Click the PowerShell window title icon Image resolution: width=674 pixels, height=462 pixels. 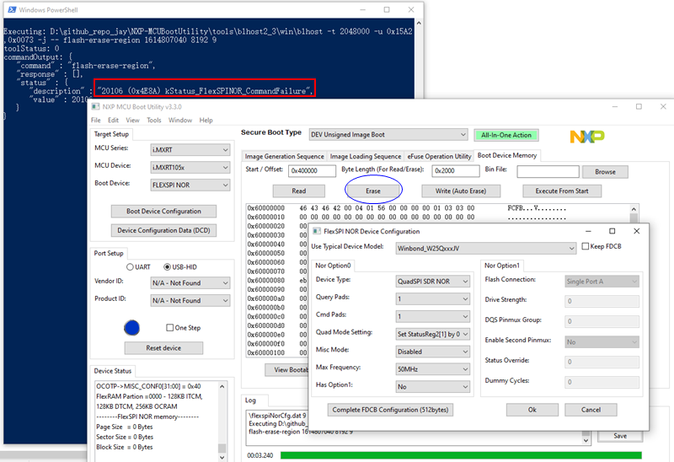click(x=12, y=9)
